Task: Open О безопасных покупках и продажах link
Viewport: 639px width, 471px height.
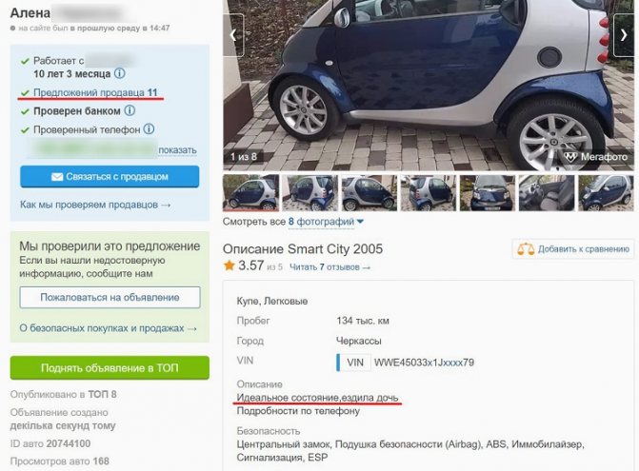Action: click(x=109, y=328)
